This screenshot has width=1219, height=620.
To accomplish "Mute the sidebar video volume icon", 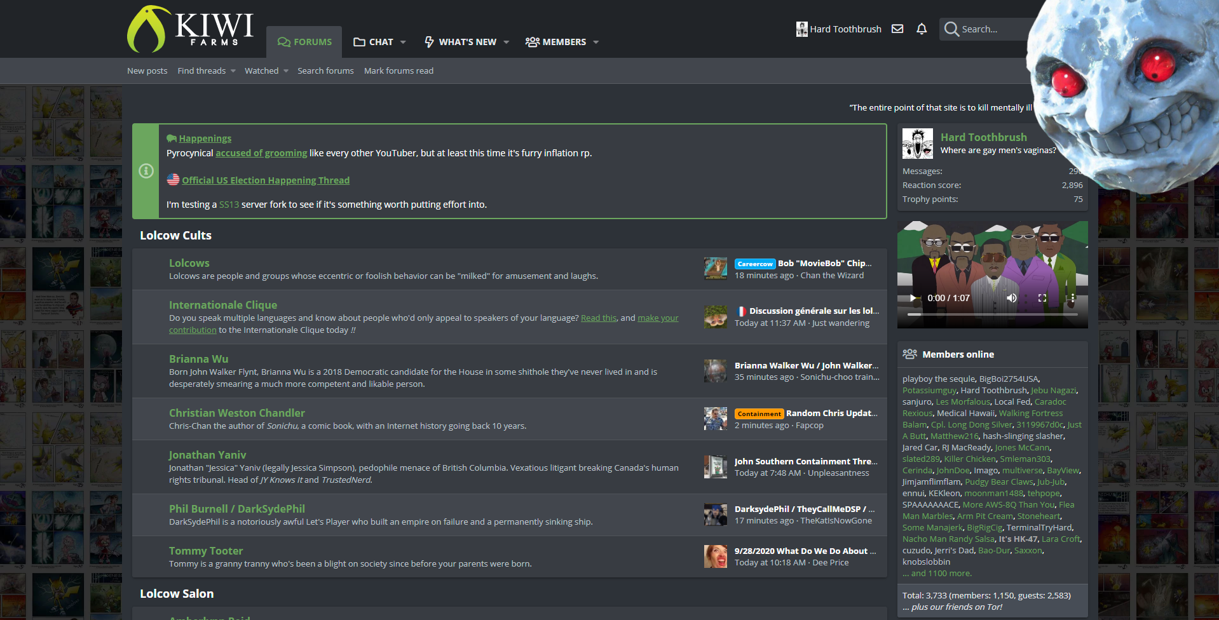I will pos(1012,298).
